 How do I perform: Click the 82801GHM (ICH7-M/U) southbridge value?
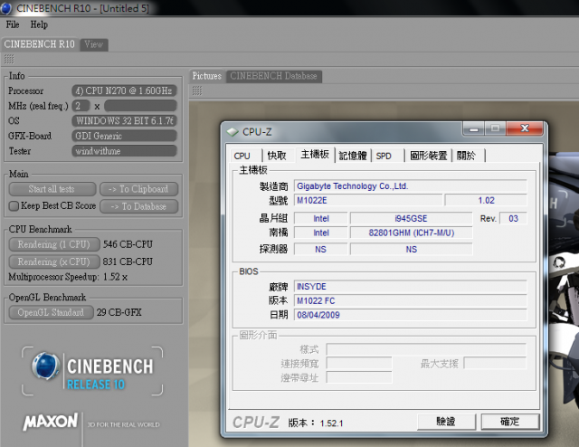coord(411,233)
